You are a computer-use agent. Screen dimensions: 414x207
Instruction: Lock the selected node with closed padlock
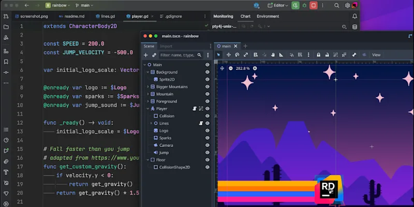click(x=318, y=55)
